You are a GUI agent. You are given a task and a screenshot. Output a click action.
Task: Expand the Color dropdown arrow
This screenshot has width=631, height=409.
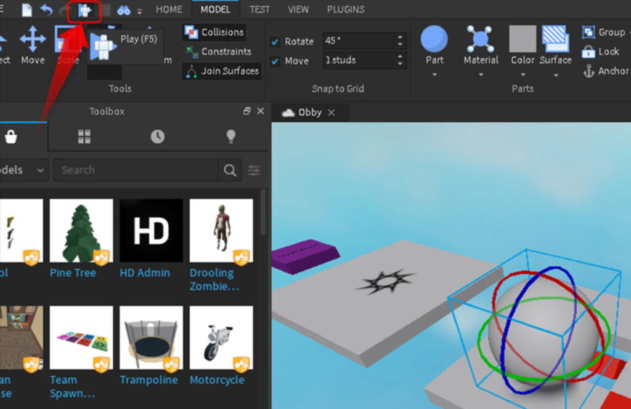(523, 75)
